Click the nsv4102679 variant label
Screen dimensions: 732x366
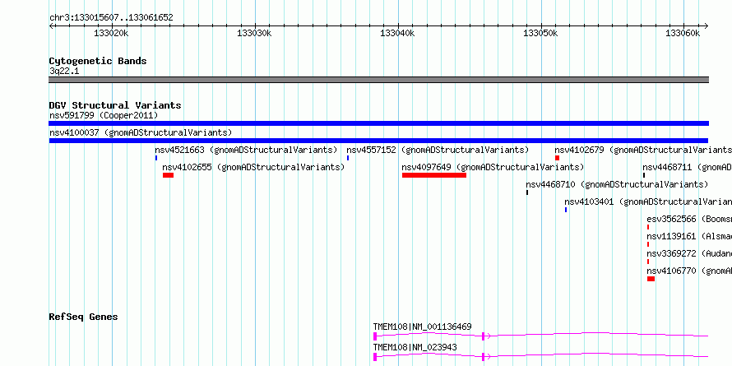tap(643, 150)
